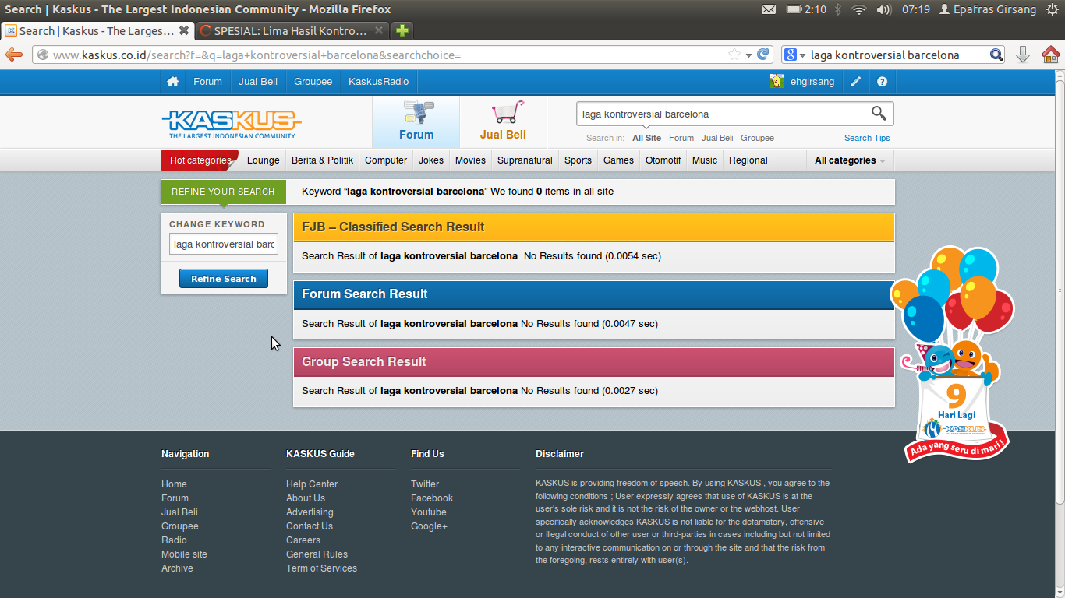Click the Kaskus home icon in top bar

pyautogui.click(x=172, y=82)
